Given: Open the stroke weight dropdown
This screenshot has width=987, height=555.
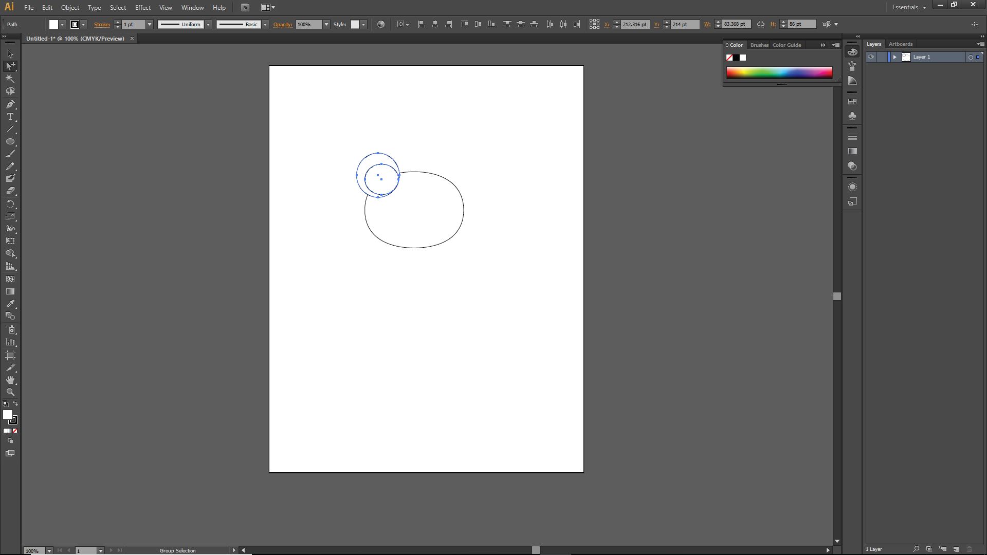Looking at the screenshot, I should coord(150,24).
